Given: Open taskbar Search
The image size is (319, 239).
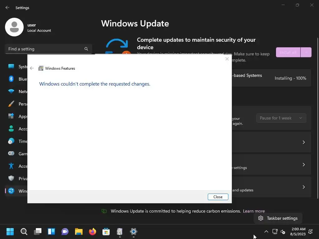Looking at the screenshot, I should coord(24,232).
